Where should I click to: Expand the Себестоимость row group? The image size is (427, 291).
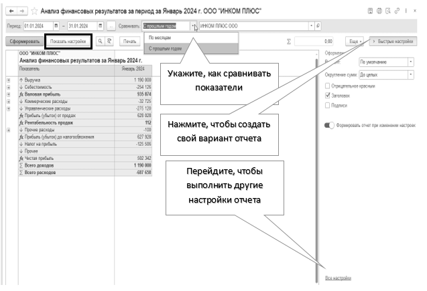[9, 87]
